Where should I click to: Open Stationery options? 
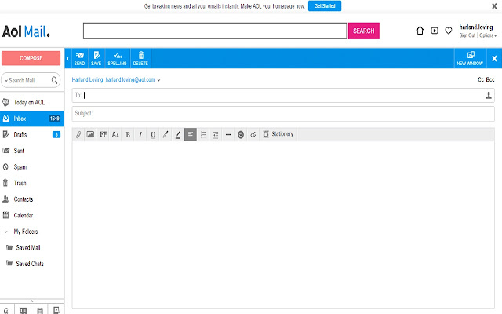278,134
